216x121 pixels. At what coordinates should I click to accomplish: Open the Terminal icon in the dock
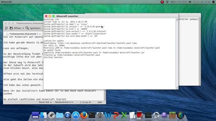point(92,115)
